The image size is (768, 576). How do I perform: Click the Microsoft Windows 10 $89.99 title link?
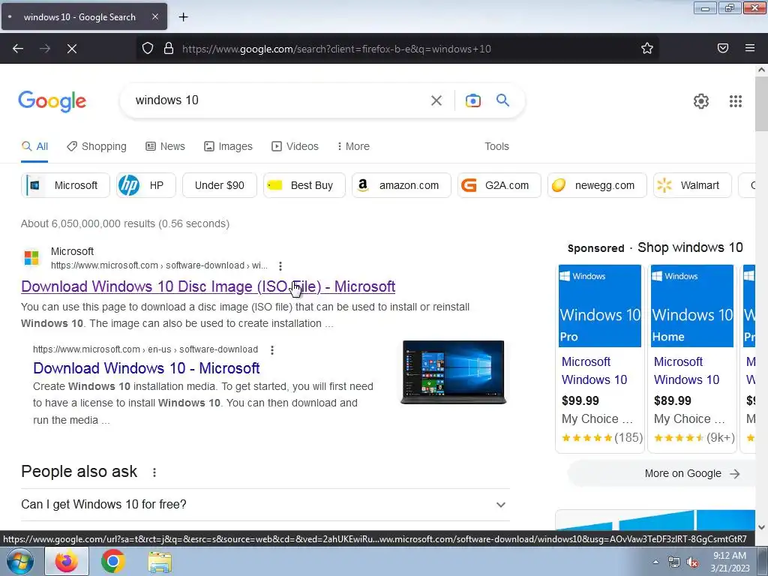(x=686, y=370)
